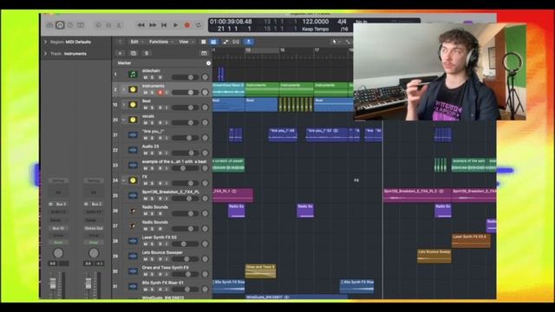Viewport: 555px width, 312px height.
Task: Open the Editors scissors icon
Action: (119, 25)
